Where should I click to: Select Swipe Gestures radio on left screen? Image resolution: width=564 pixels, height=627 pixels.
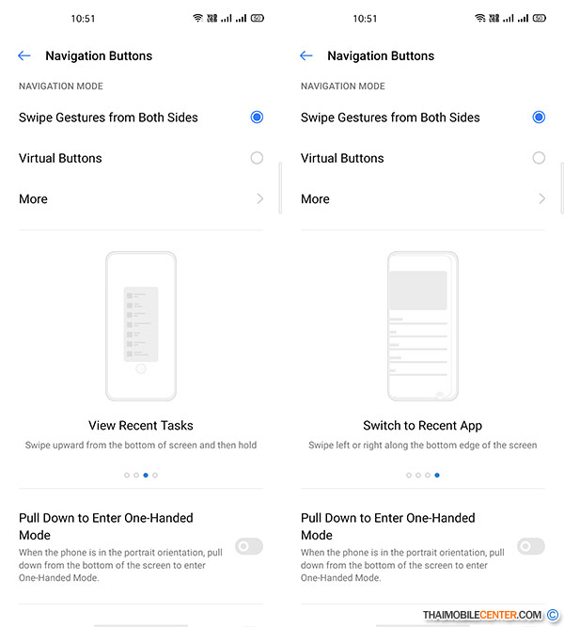[x=257, y=118]
